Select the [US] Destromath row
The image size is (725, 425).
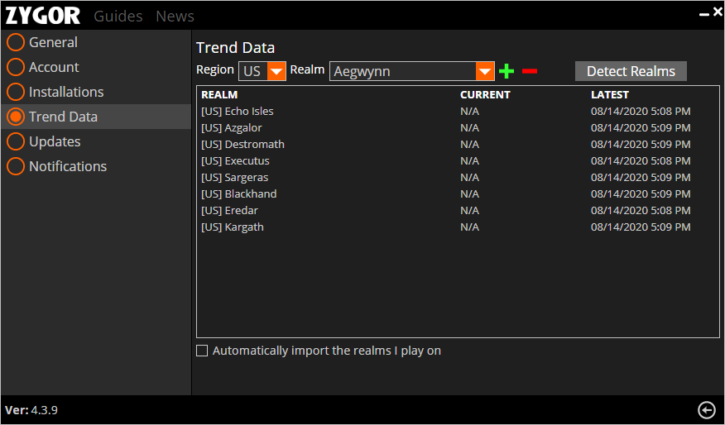(458, 145)
